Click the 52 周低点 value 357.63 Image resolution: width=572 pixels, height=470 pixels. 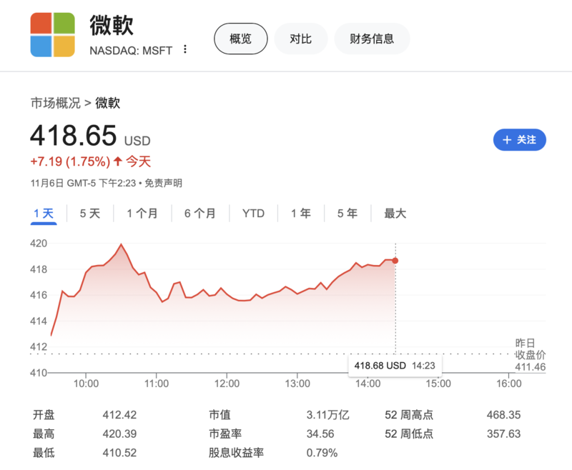point(503,434)
